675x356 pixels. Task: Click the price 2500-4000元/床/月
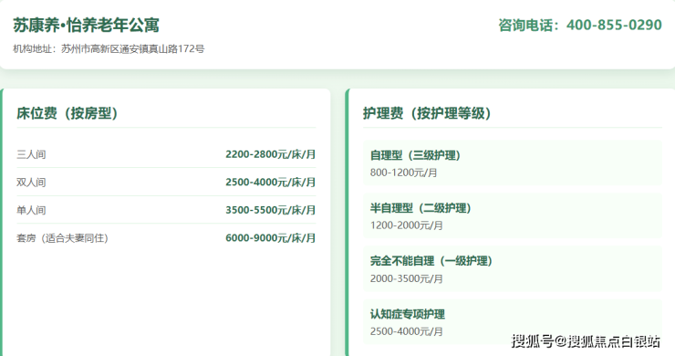pyautogui.click(x=270, y=183)
